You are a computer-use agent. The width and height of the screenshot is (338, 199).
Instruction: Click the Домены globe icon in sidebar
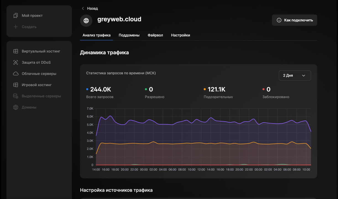pos(16,107)
